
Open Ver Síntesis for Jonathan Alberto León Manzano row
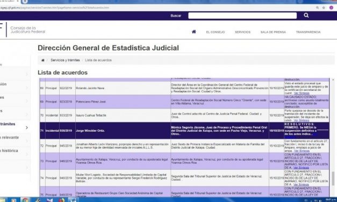302,151
